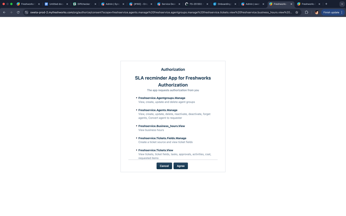Switch to the Service Desk tab
The width and height of the screenshot is (346, 216).
point(168,4)
